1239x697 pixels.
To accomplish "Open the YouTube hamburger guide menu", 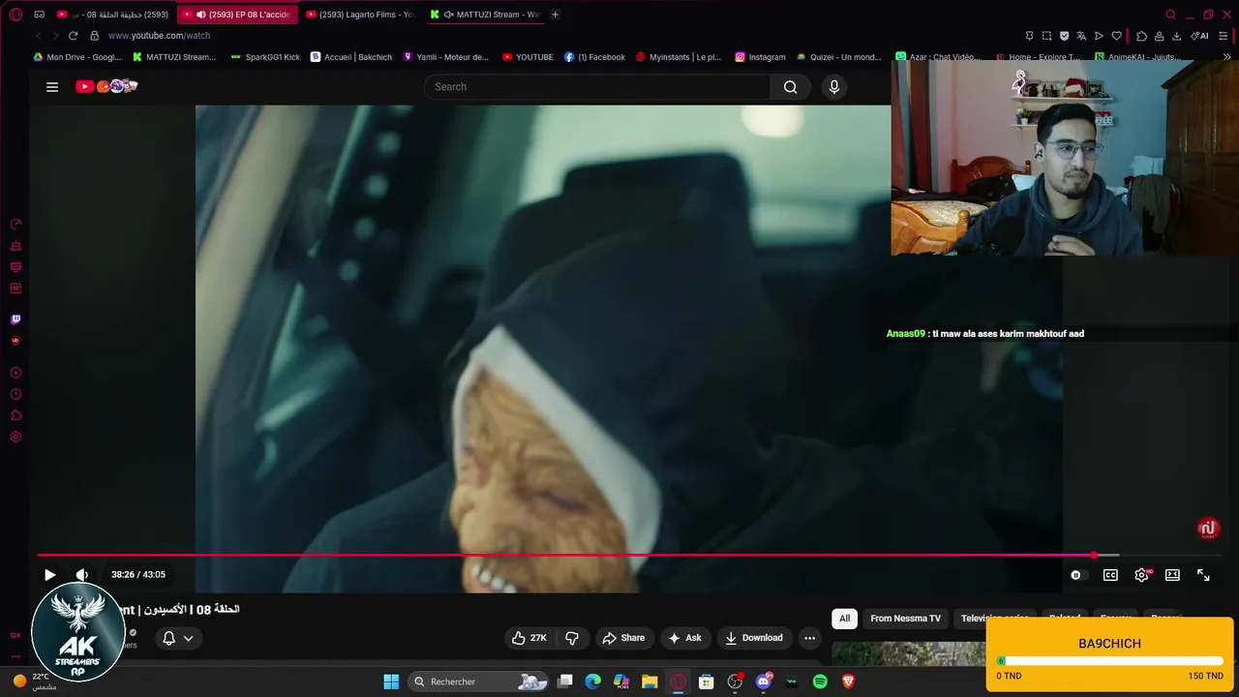I will pyautogui.click(x=52, y=87).
